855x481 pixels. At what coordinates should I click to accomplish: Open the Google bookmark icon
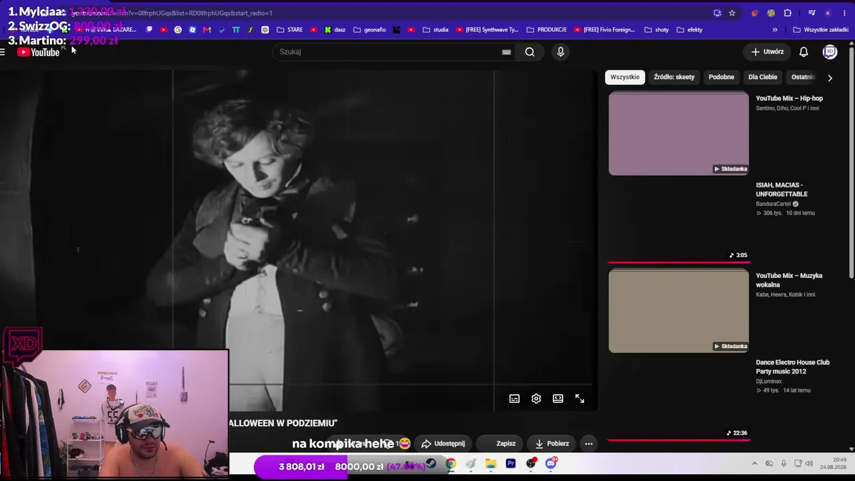pyautogui.click(x=178, y=29)
